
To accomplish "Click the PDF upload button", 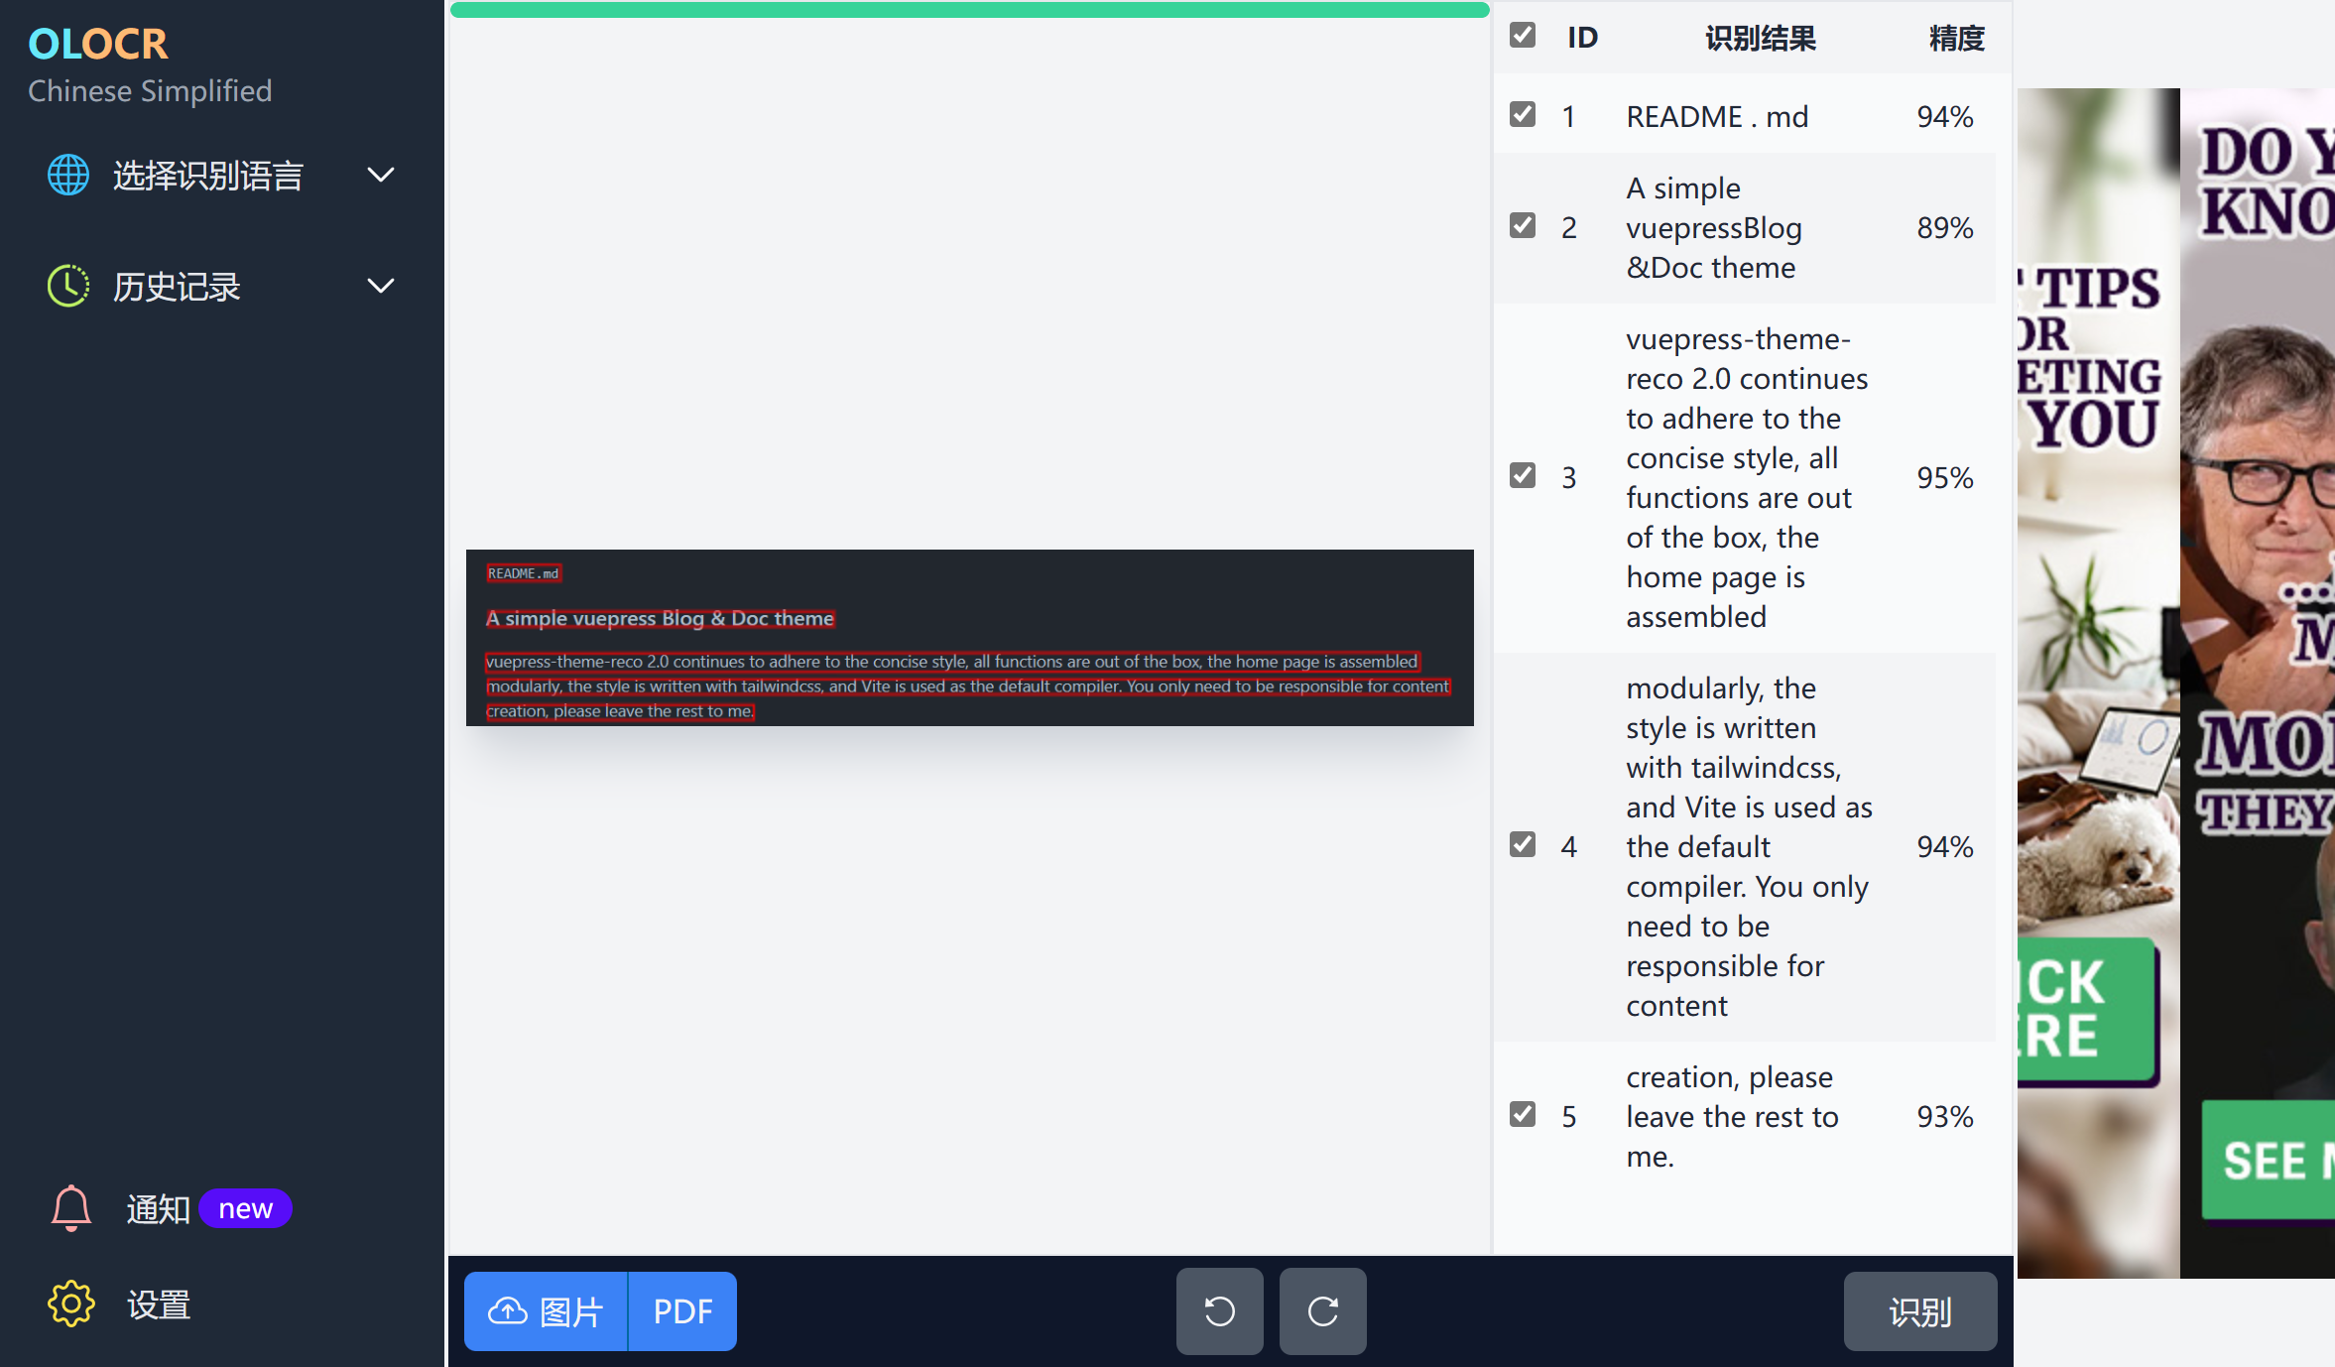I will [x=682, y=1311].
